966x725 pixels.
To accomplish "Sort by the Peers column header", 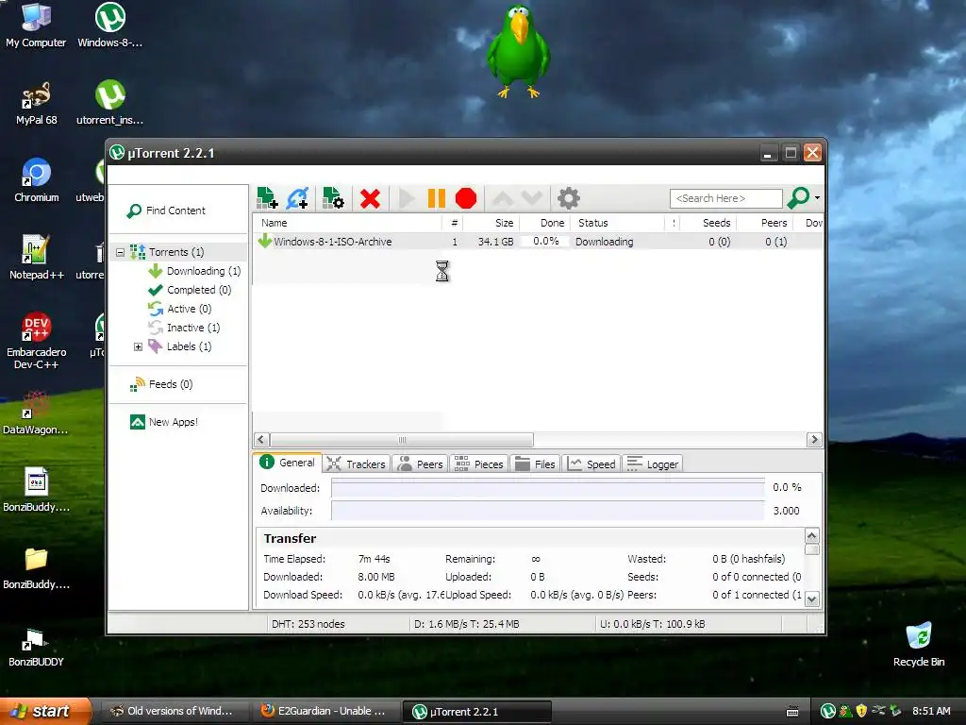I will 766,223.
